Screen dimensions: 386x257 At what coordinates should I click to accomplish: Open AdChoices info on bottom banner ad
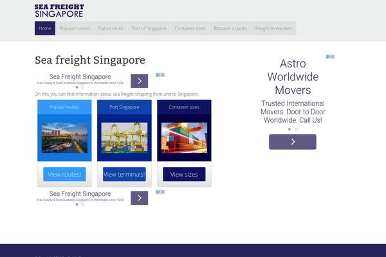(x=158, y=192)
